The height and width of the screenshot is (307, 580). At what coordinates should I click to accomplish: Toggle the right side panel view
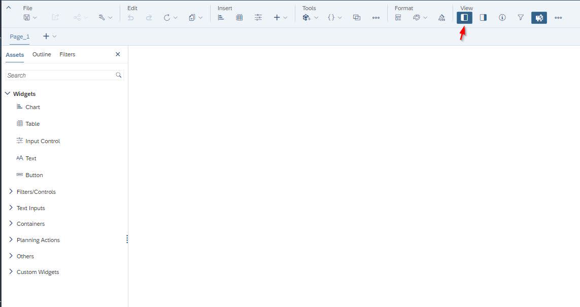pos(483,17)
